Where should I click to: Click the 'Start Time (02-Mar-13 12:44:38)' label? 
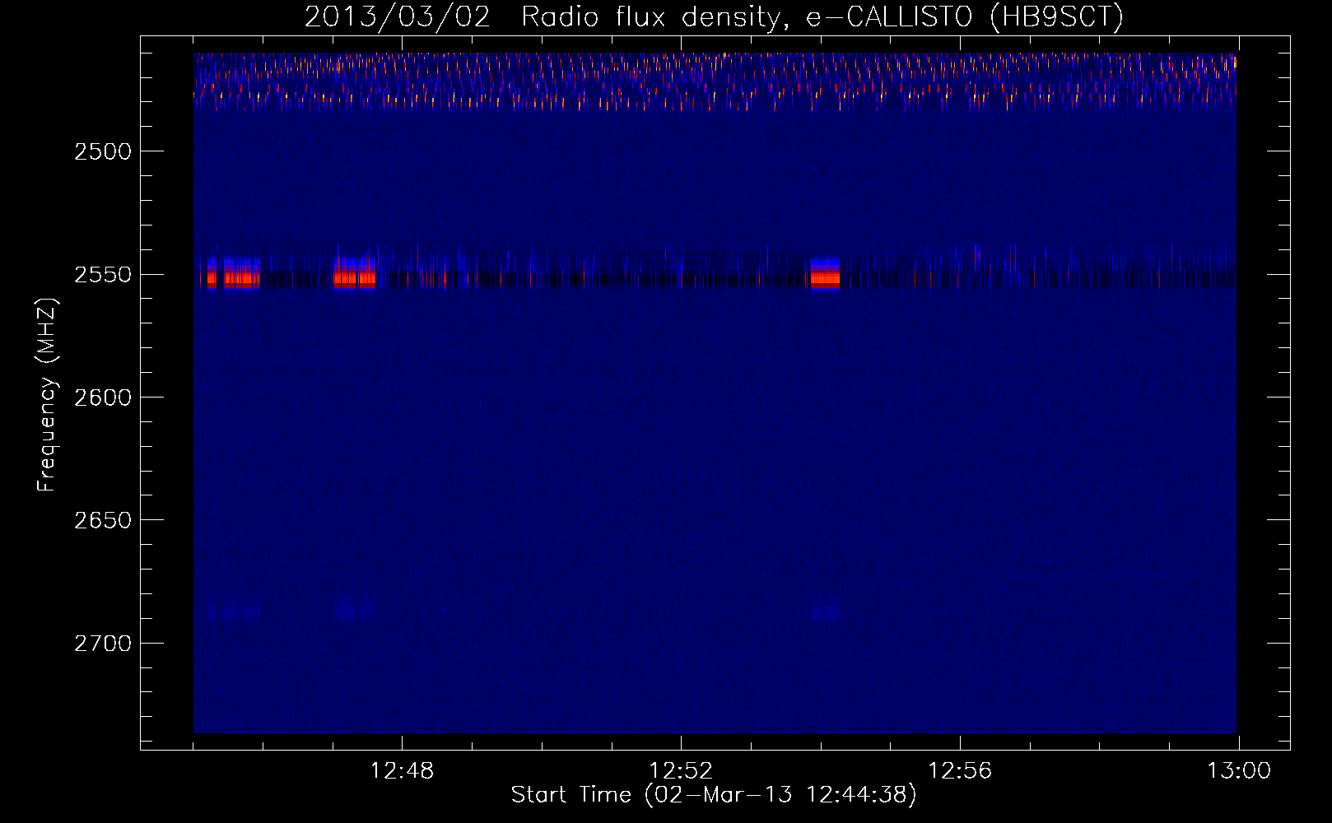pos(714,795)
